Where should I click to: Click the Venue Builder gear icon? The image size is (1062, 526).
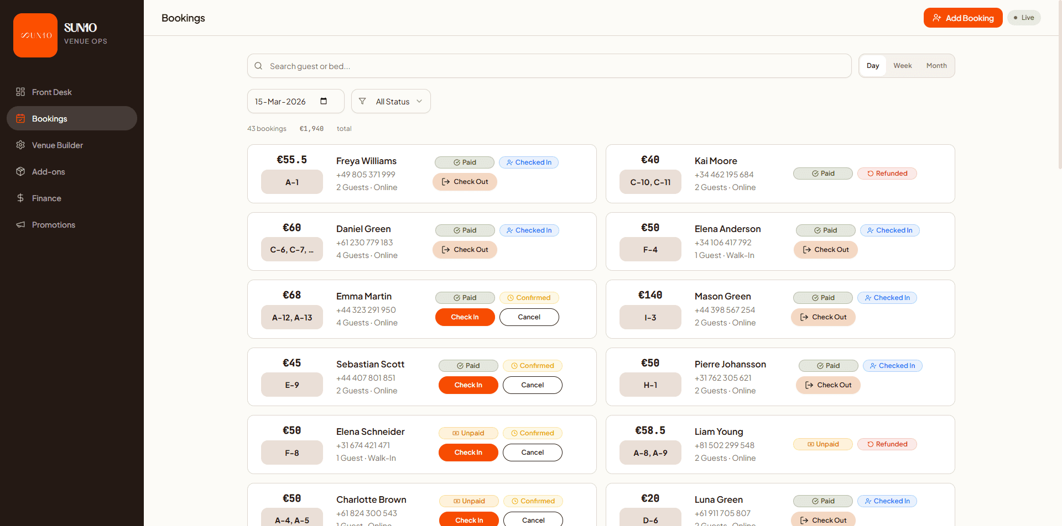[20, 145]
